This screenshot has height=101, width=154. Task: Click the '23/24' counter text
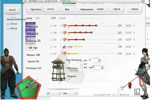coord(62,18)
